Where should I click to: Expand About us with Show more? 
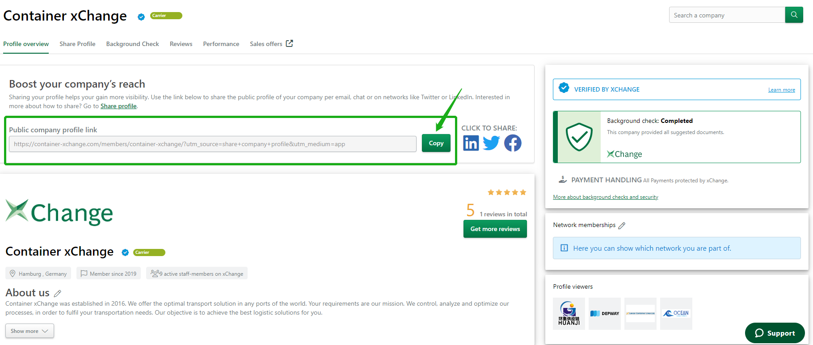click(x=29, y=331)
